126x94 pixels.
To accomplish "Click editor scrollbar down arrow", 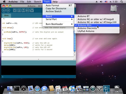I will point(75,55).
